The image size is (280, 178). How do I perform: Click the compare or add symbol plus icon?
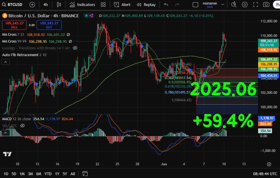(32, 5)
